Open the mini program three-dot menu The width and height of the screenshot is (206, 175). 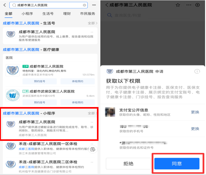click(x=189, y=5)
